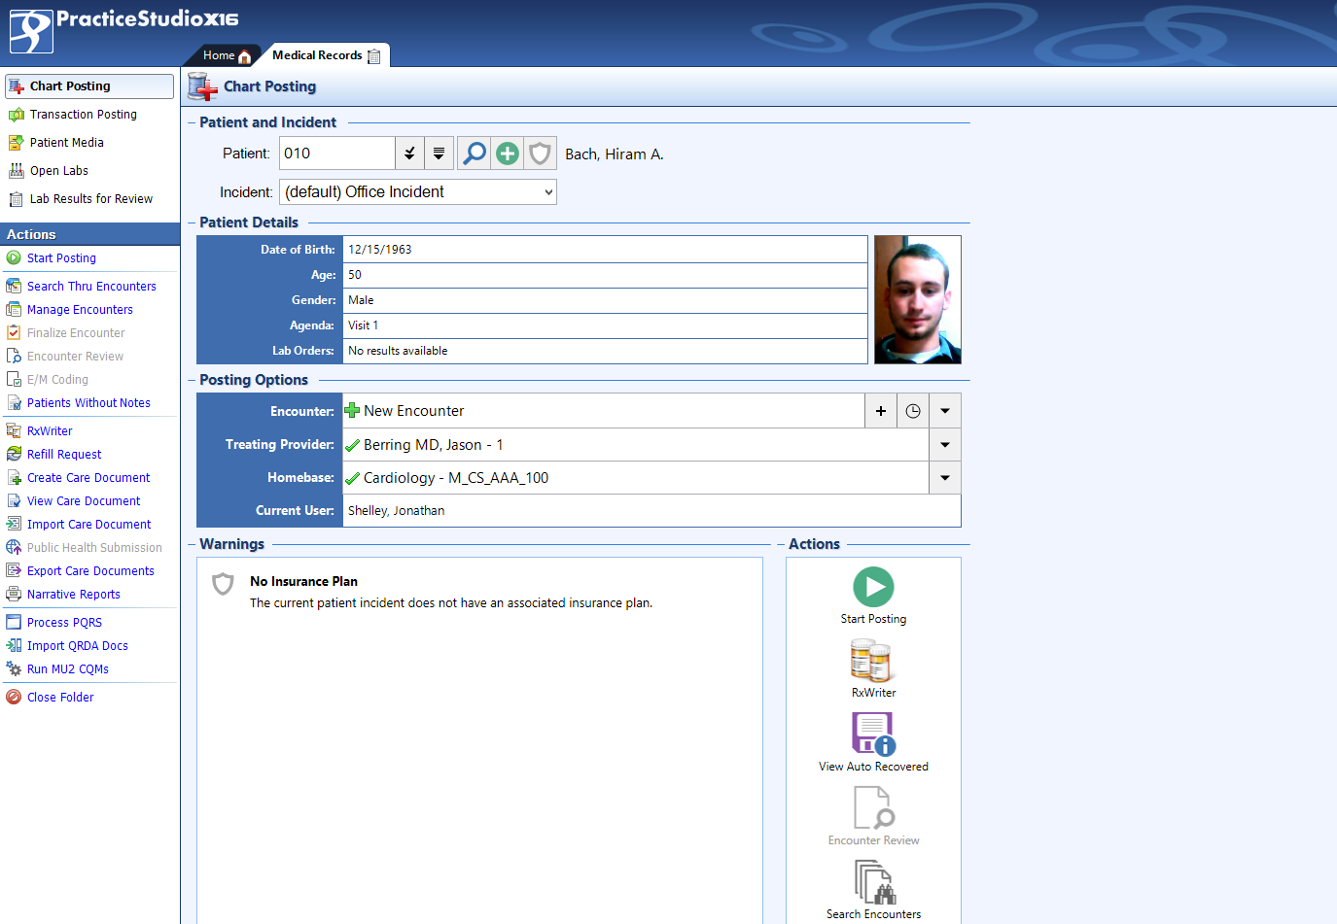The width and height of the screenshot is (1337, 924).
Task: Select Transaction Posting in sidebar
Action: coord(83,115)
